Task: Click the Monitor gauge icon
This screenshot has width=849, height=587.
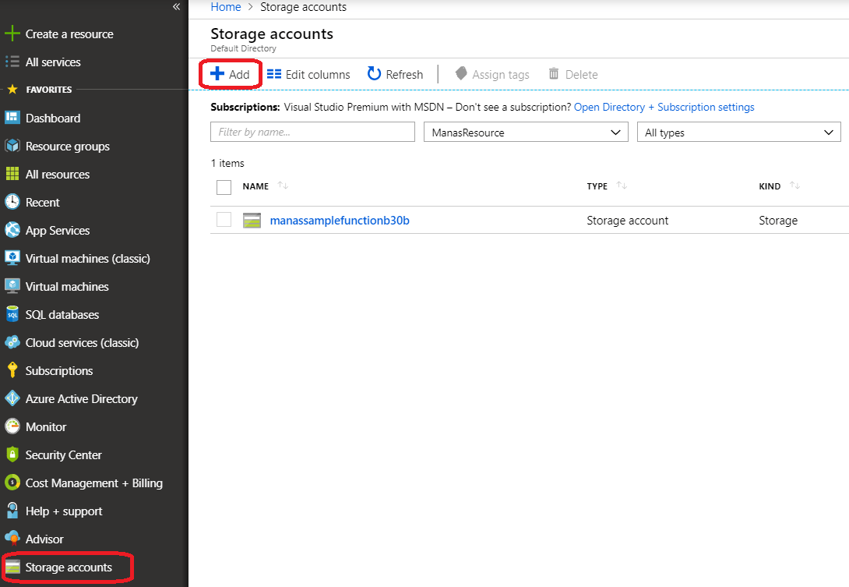Action: (12, 426)
